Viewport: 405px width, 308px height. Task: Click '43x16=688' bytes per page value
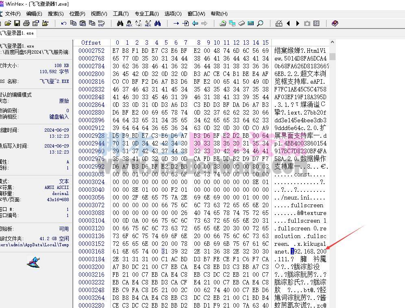pyautogui.click(x=58, y=200)
